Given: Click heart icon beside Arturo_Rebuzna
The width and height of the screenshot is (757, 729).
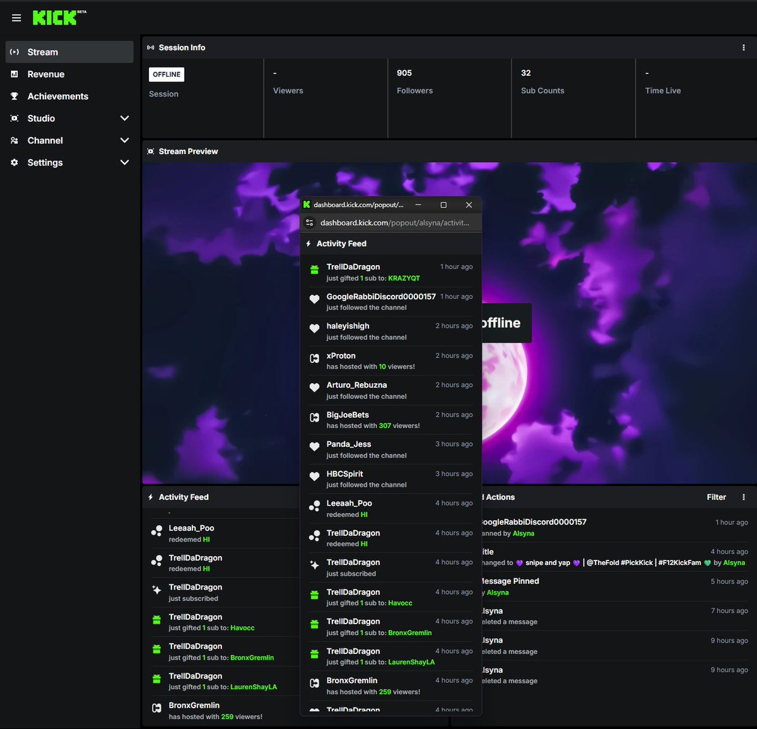Looking at the screenshot, I should 314,388.
